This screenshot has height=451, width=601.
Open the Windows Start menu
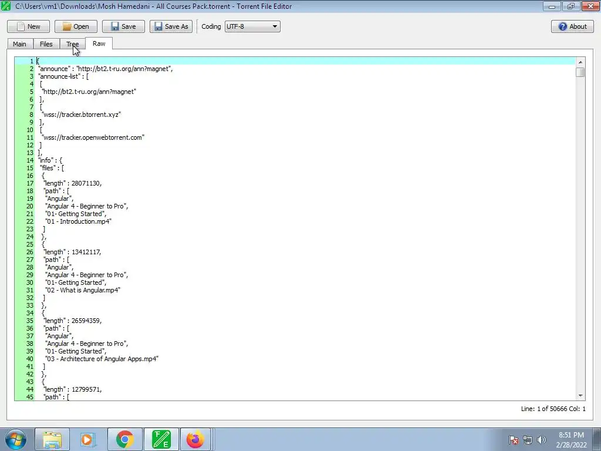pos(16,439)
